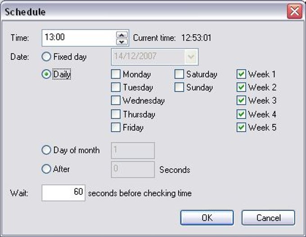Click the Wait seconds input field
The height and width of the screenshot is (237, 306).
pyautogui.click(x=63, y=193)
